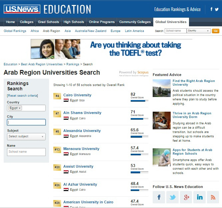Click Best Arab Region Universities breadcrumb
This screenshot has width=222, height=208.
tap(42, 64)
